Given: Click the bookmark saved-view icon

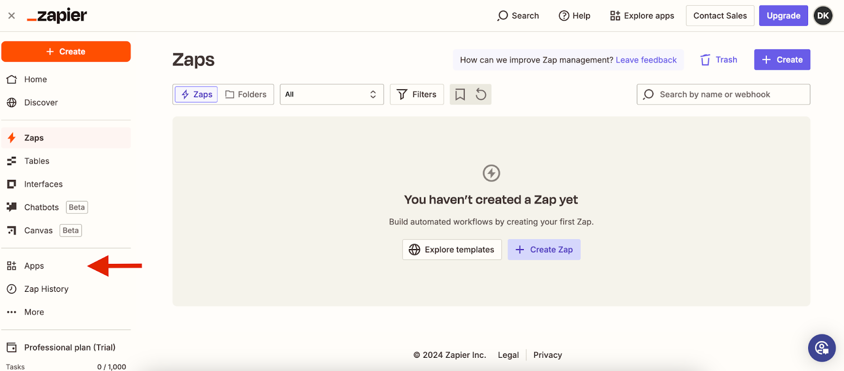Looking at the screenshot, I should pos(460,94).
